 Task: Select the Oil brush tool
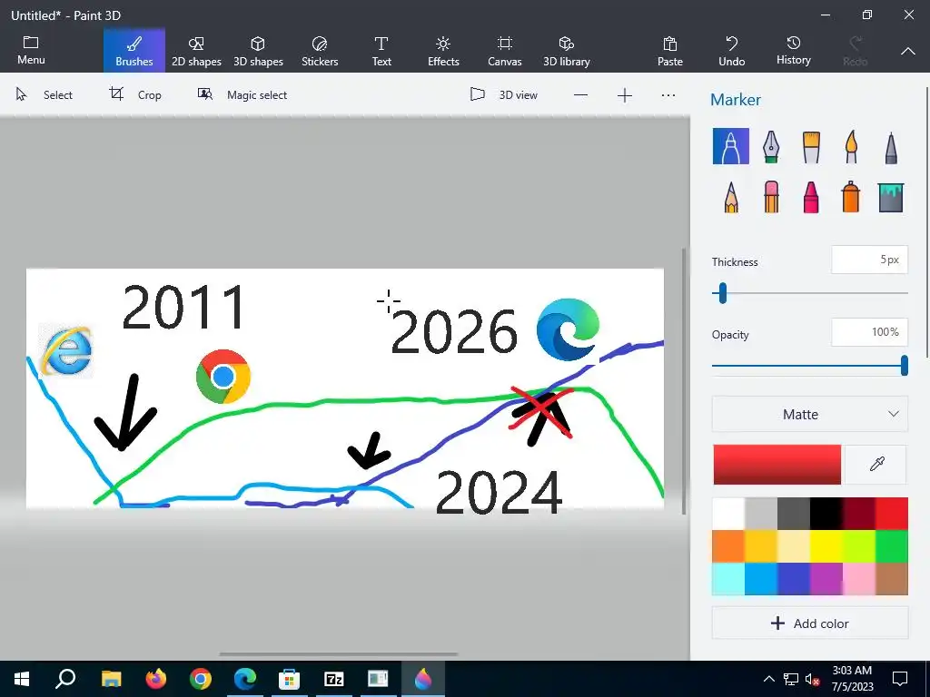pos(811,146)
